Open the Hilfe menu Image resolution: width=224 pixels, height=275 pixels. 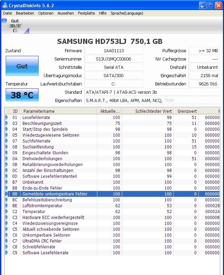tap(103, 13)
